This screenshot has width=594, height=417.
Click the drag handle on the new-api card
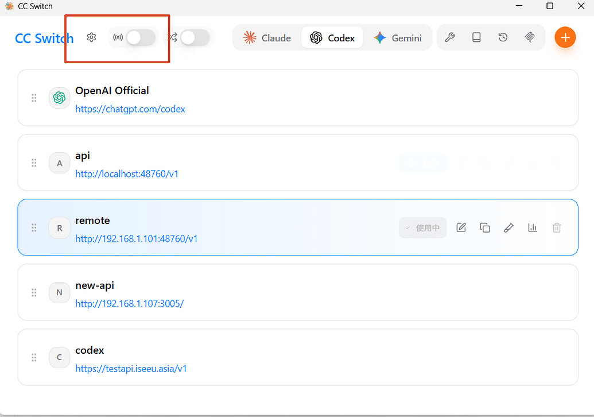[34, 292]
